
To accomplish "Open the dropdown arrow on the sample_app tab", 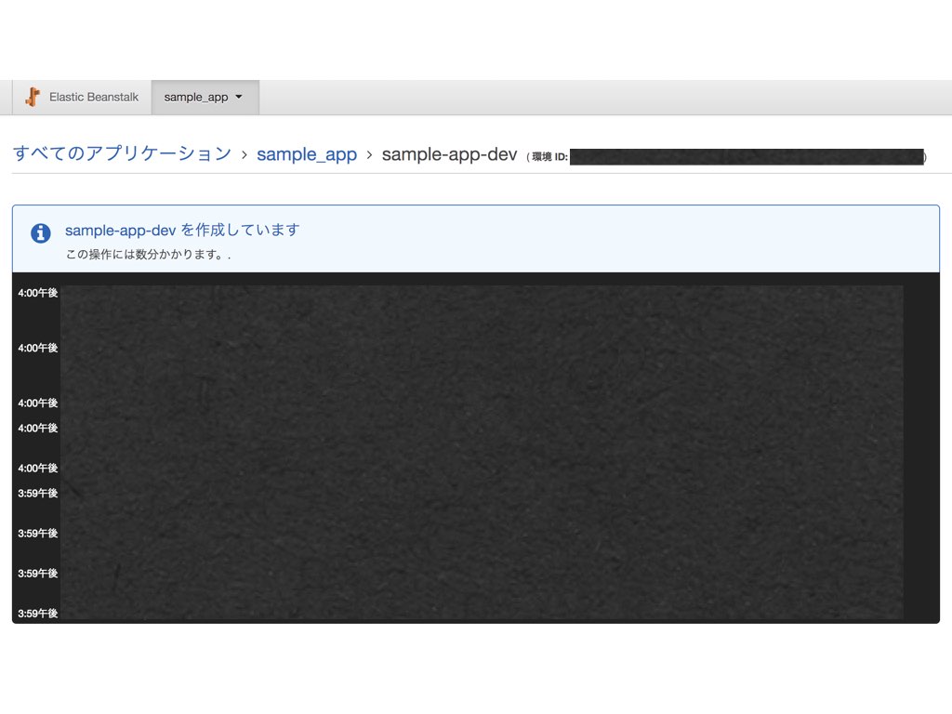I will click(x=238, y=97).
